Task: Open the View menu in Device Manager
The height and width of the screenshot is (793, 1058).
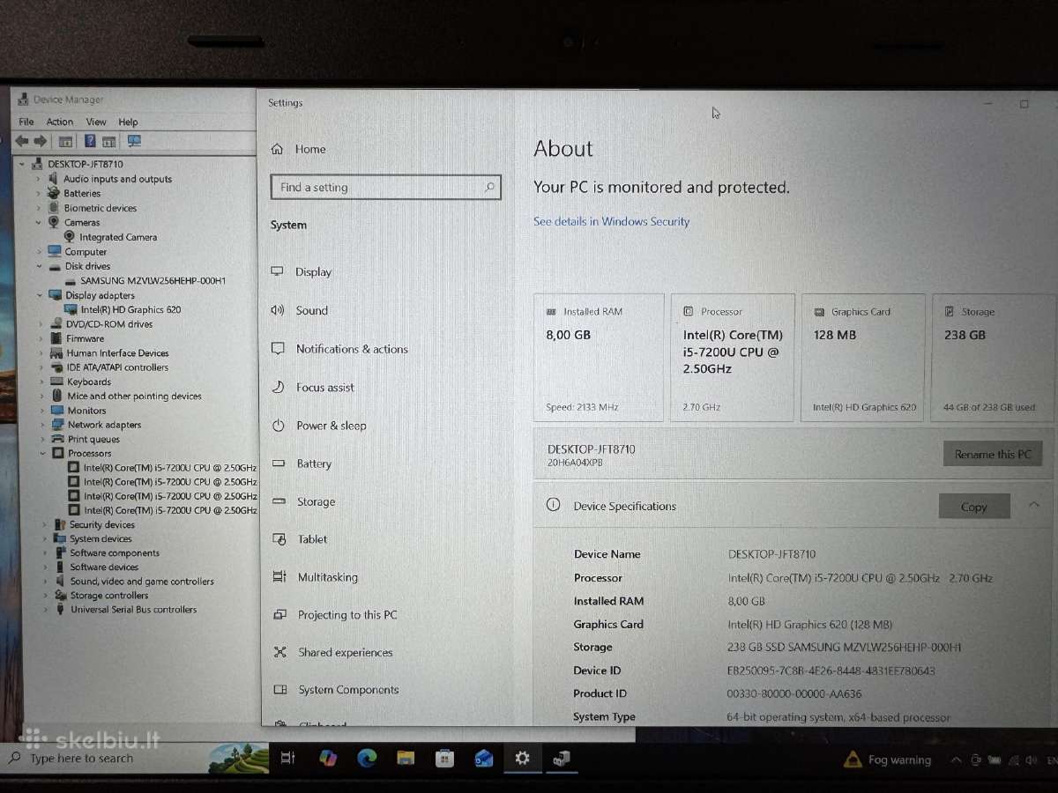Action: (96, 122)
